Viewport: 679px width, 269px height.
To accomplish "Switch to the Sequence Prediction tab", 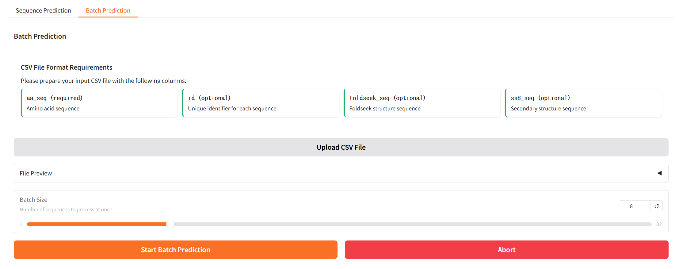I will pyautogui.click(x=43, y=10).
